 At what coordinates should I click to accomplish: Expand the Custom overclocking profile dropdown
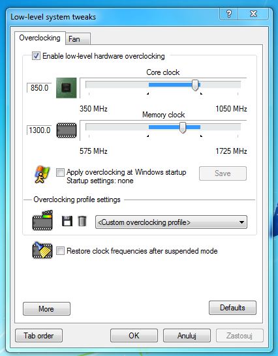(171, 222)
